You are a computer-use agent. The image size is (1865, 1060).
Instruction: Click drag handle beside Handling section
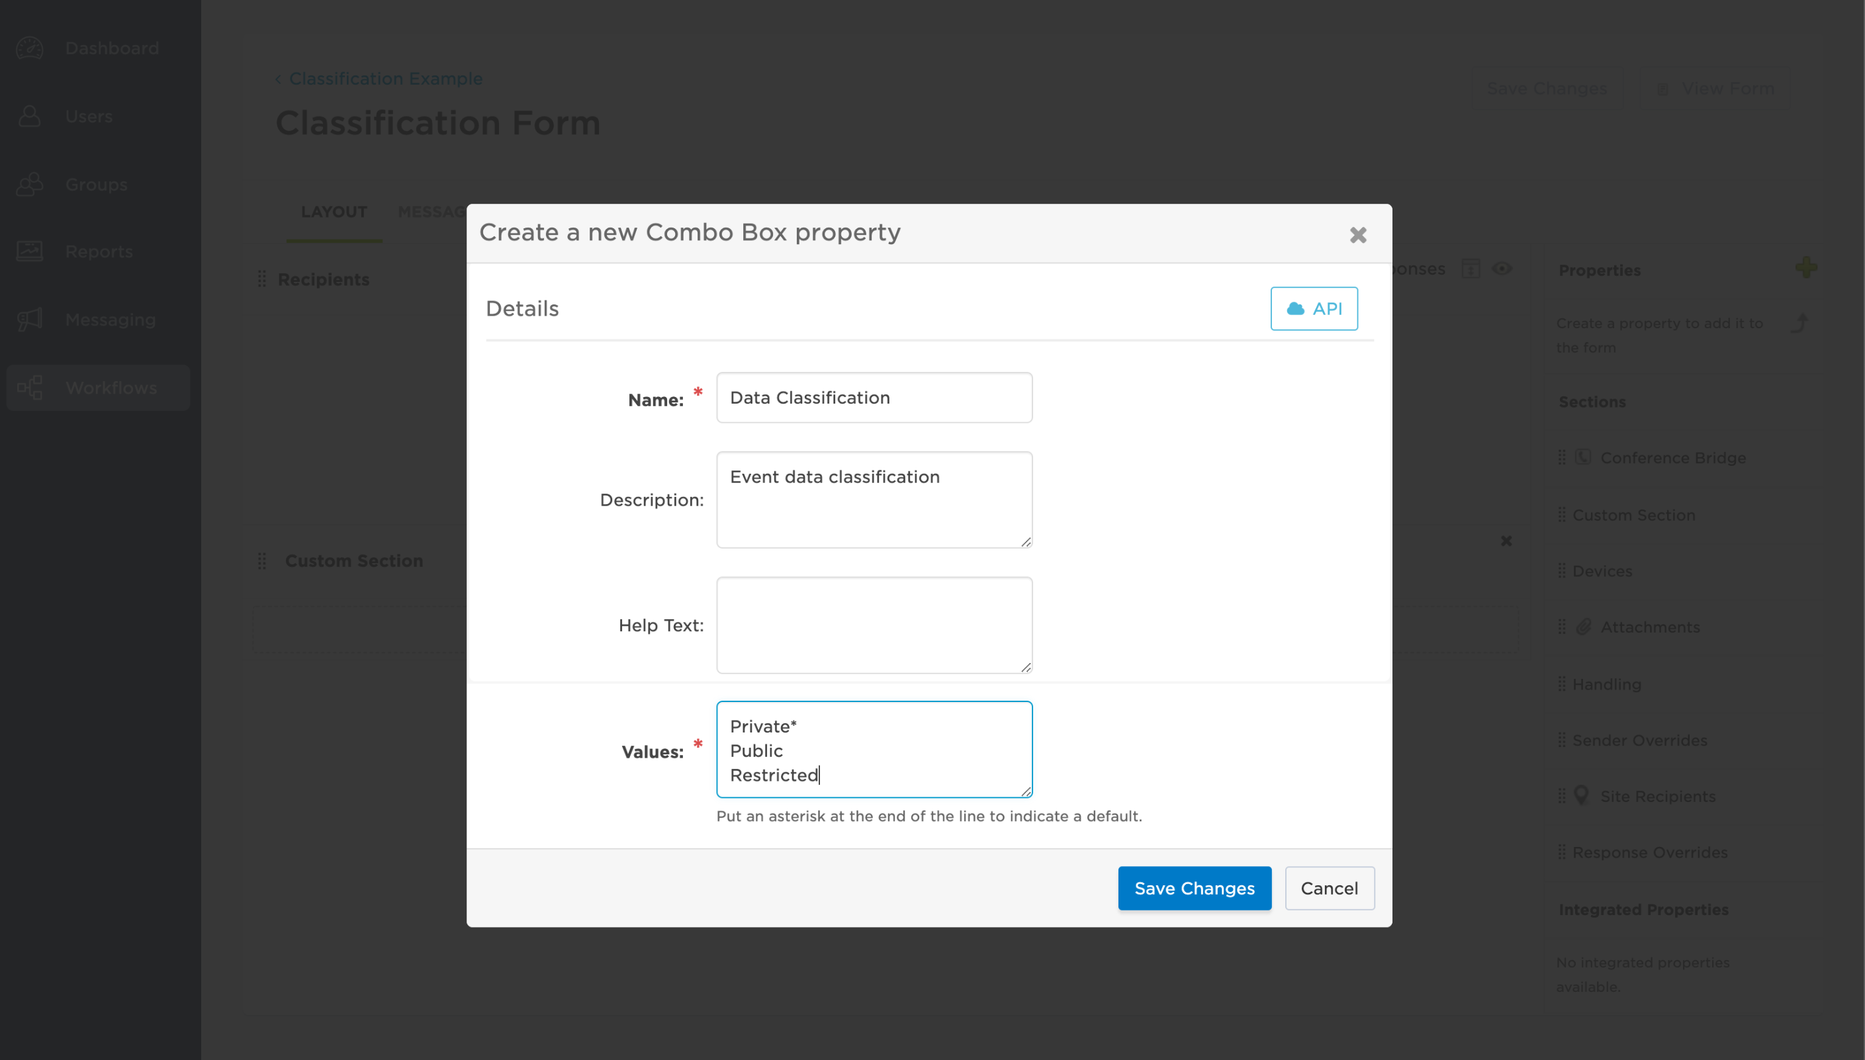click(x=1561, y=684)
